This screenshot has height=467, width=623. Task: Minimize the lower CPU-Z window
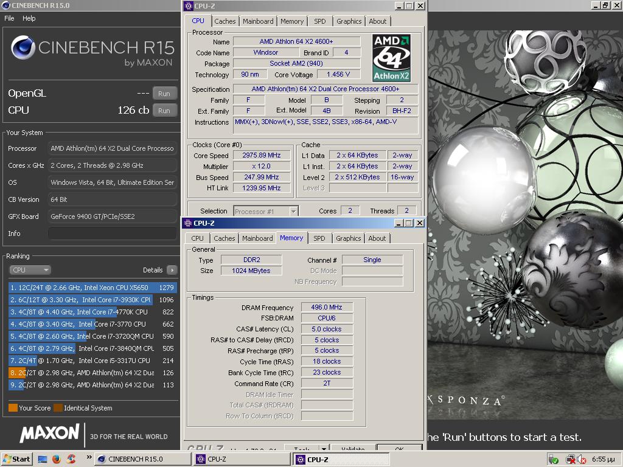tap(399, 223)
